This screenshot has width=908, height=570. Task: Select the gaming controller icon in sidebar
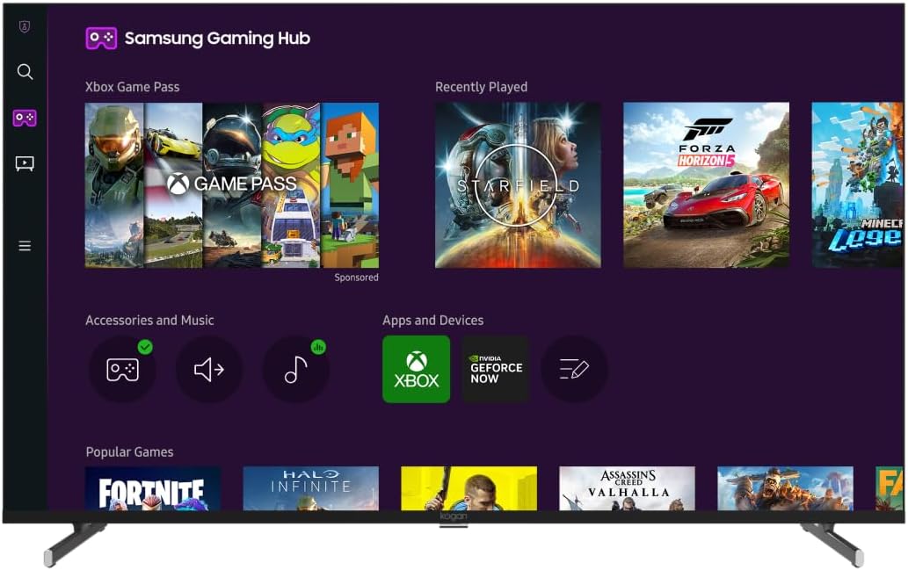25,118
